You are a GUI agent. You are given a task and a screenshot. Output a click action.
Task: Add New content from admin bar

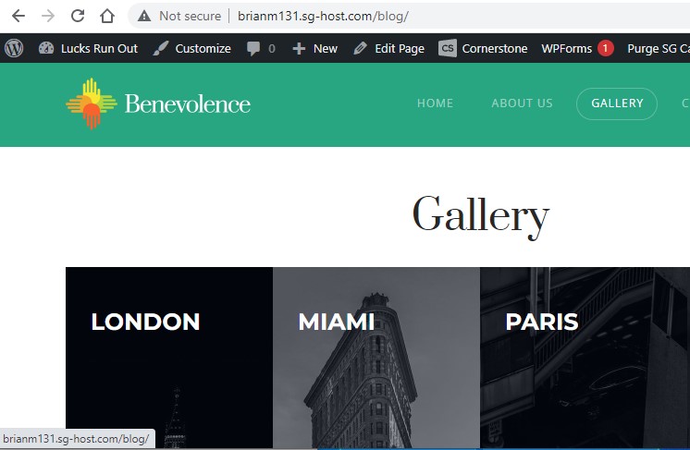tap(314, 48)
